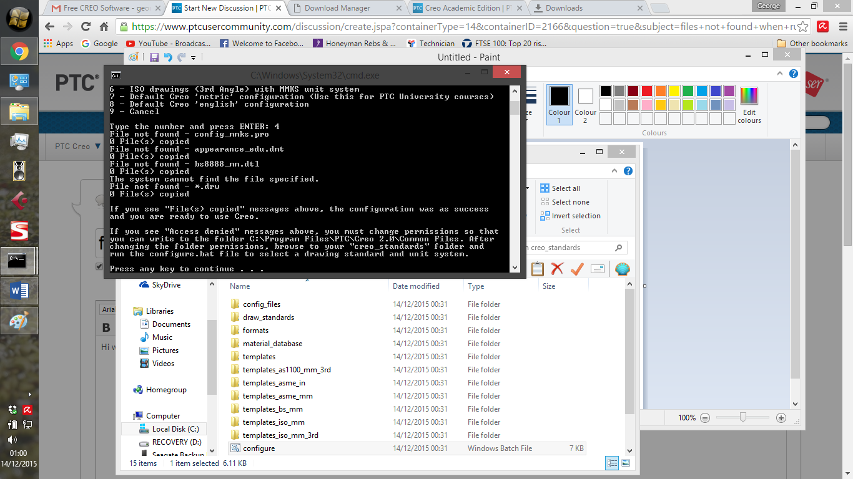The width and height of the screenshot is (853, 479).
Task: Pick the yellow colour swatch in Paint
Action: [x=674, y=91]
